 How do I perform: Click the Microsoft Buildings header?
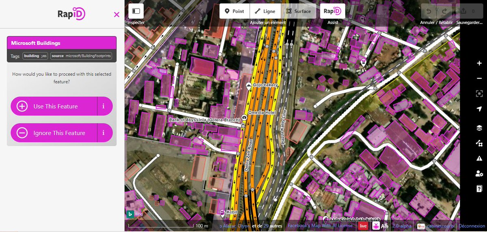[x=62, y=43]
